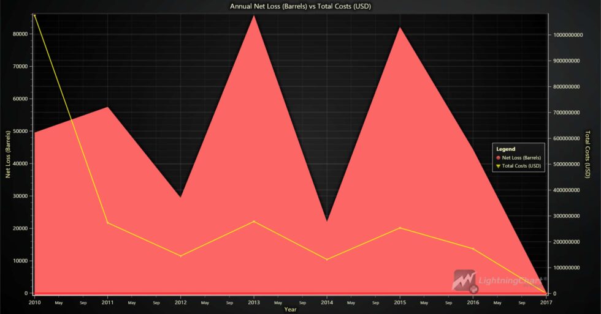Click the Net Loss area vertex at 2011
601x314 pixels.
click(108, 107)
